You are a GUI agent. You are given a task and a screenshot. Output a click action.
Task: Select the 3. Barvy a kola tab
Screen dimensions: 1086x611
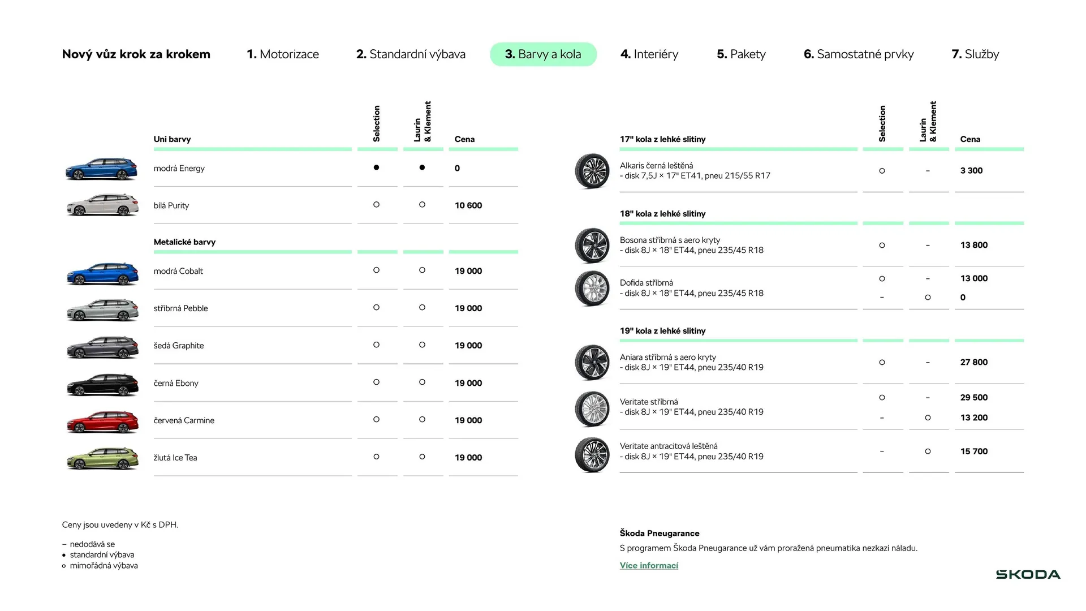[543, 54]
